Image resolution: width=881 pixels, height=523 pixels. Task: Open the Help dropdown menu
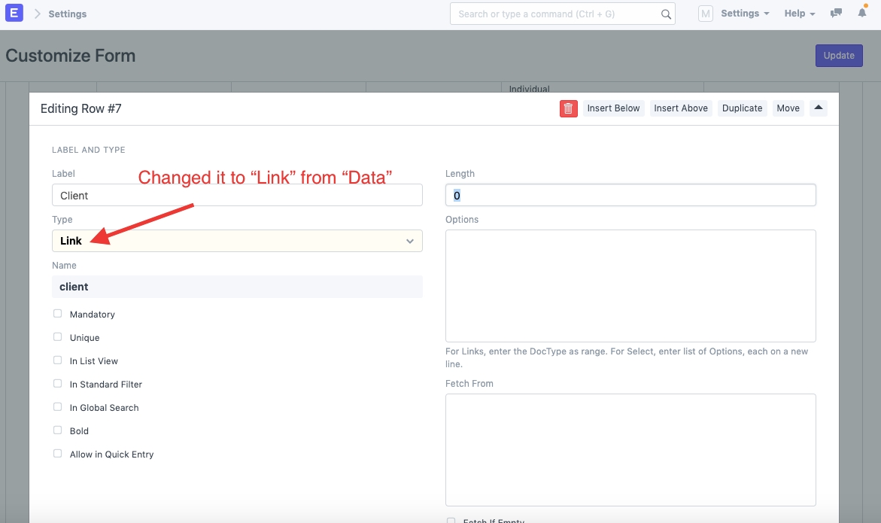click(x=799, y=14)
